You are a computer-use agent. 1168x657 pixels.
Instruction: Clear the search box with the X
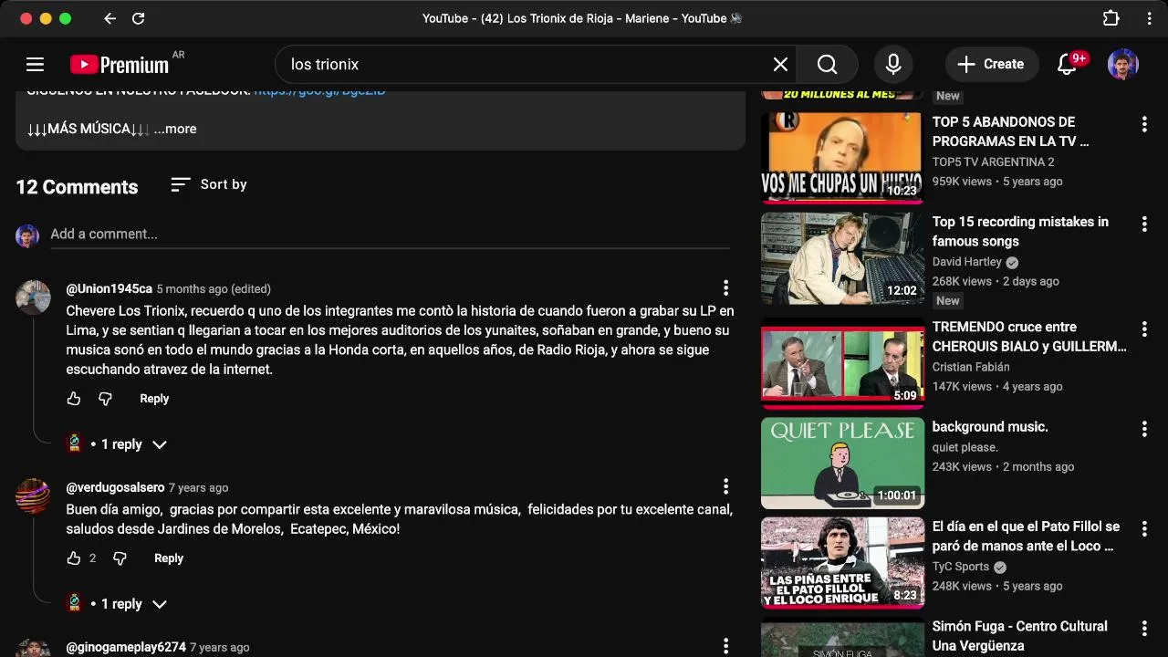pyautogui.click(x=780, y=64)
